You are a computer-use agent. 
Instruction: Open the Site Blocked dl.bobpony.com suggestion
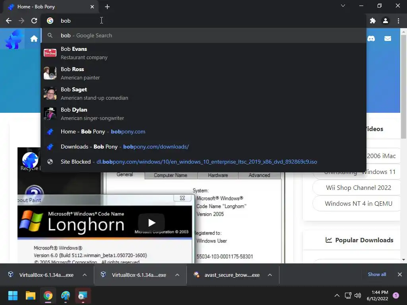click(204, 162)
